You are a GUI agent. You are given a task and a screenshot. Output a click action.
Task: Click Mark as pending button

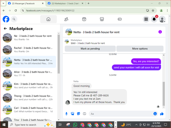(90, 48)
